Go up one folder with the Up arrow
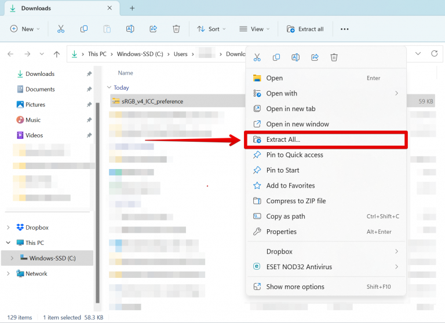The width and height of the screenshot is (445, 323). [56, 54]
